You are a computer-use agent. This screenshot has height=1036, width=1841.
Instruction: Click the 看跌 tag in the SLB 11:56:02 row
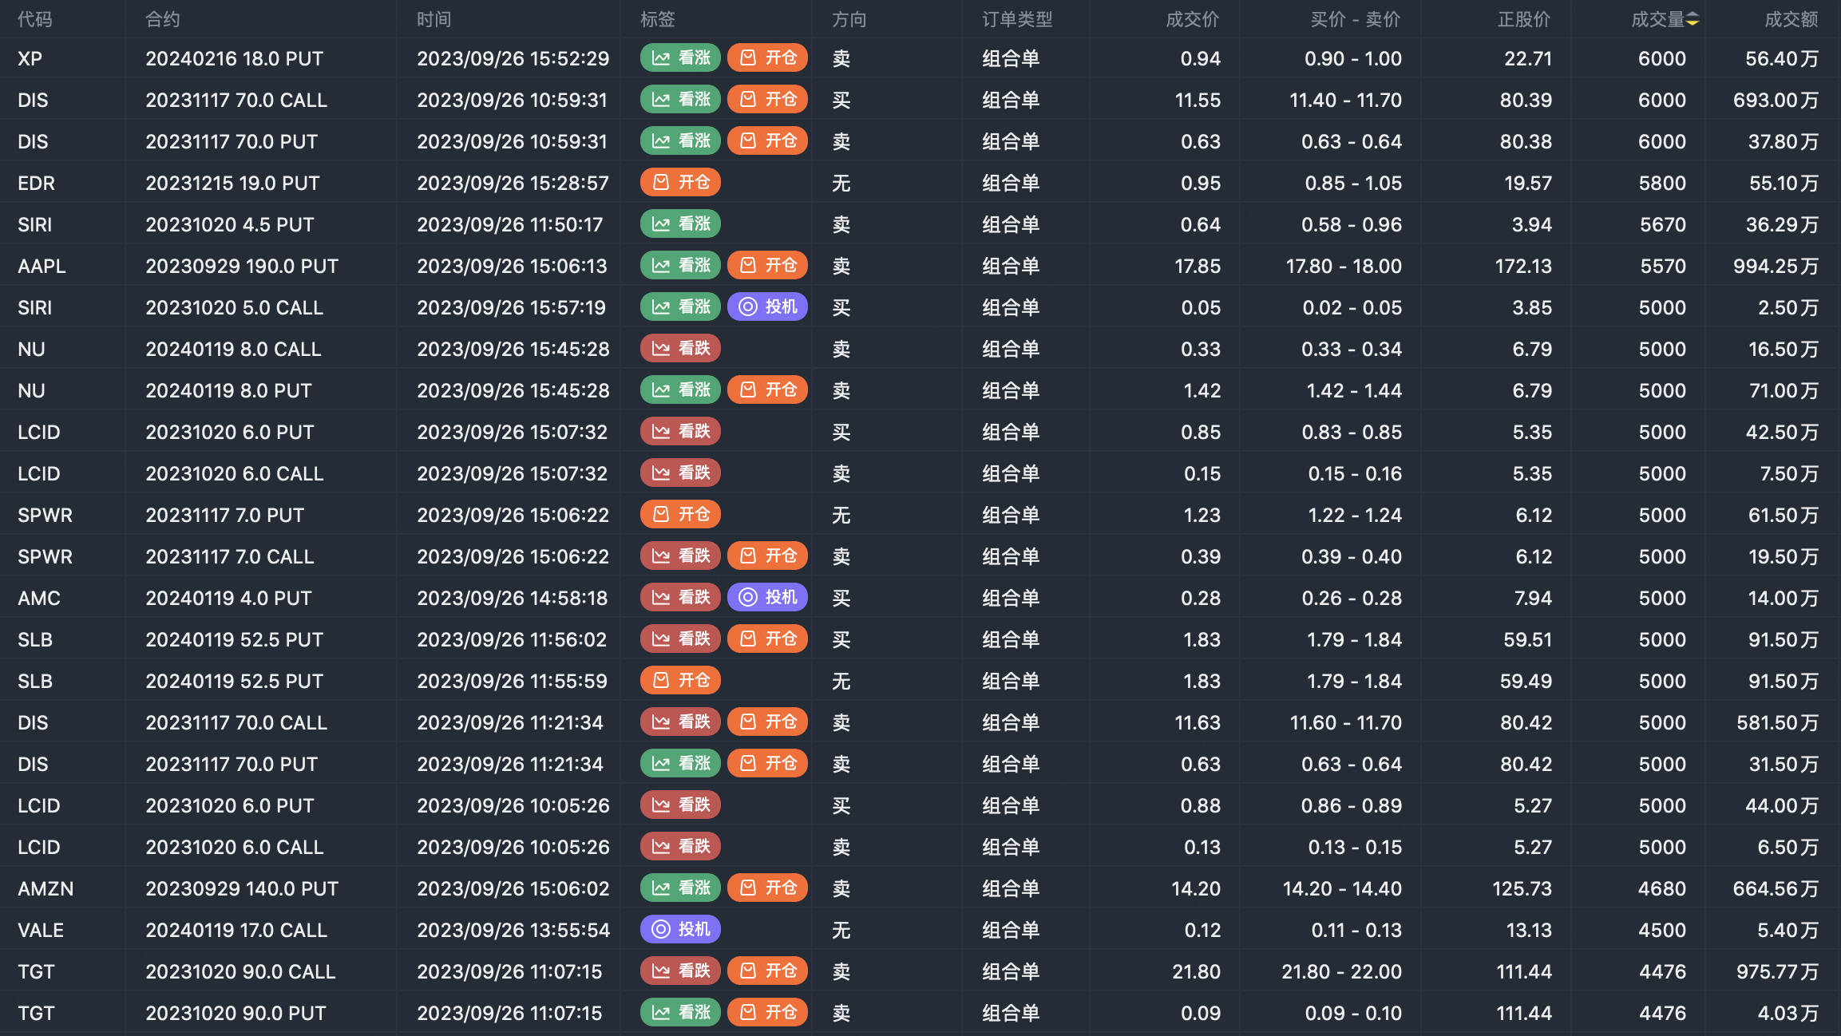tap(680, 639)
